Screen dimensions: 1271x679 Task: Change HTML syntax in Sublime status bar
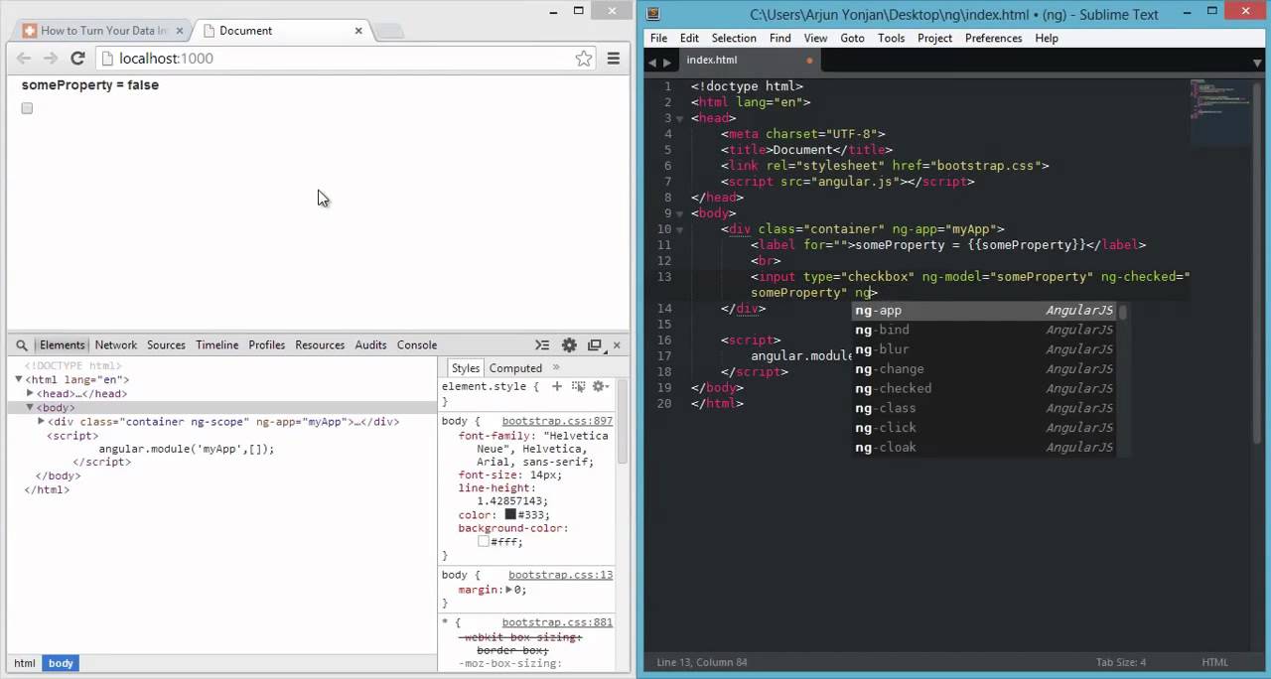pos(1214,662)
